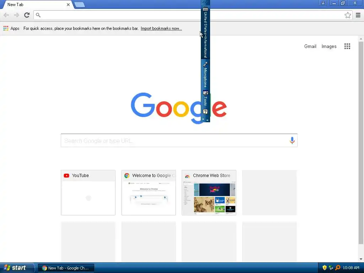Open the Chrome hamburger menu
364x273 pixels.
358,15
